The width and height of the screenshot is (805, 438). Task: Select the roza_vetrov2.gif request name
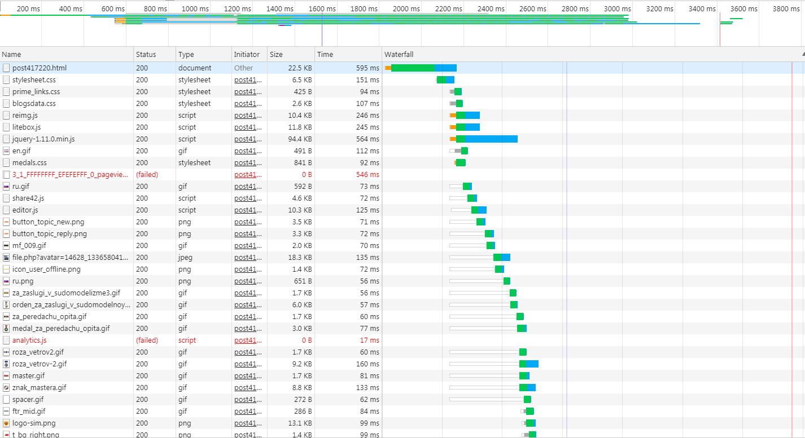[38, 352]
